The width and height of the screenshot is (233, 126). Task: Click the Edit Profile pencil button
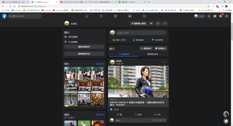coord(139,24)
